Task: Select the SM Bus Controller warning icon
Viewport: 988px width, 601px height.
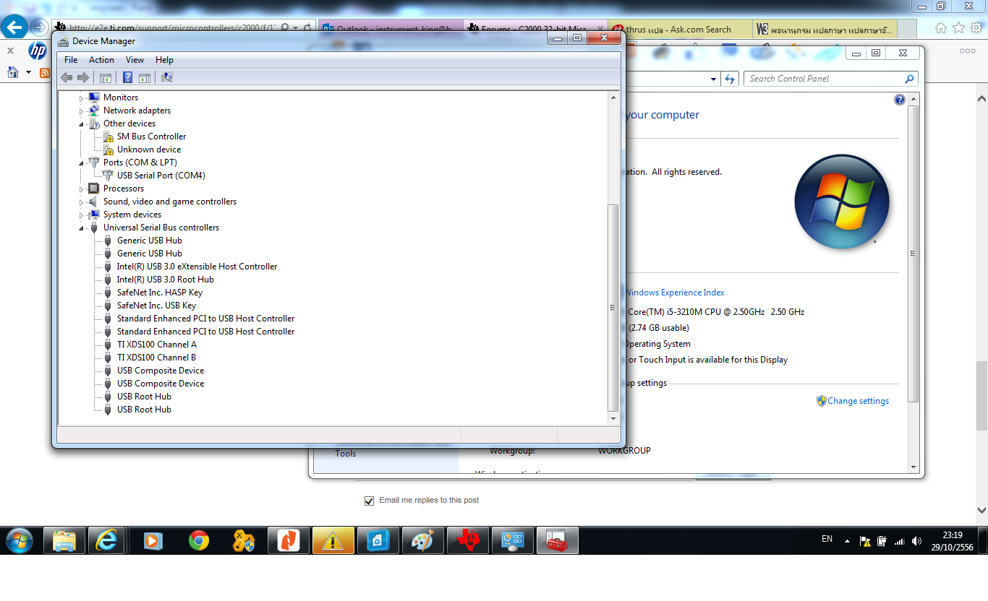Action: [108, 137]
